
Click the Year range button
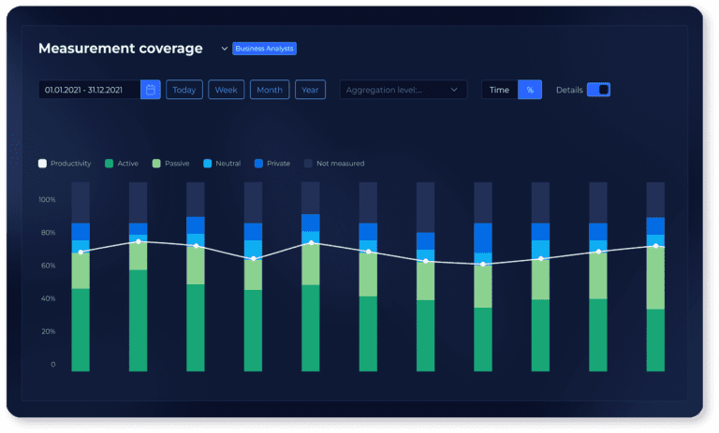coord(310,90)
